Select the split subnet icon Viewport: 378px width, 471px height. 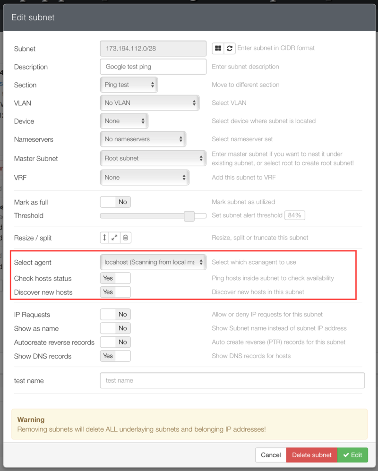click(x=114, y=238)
